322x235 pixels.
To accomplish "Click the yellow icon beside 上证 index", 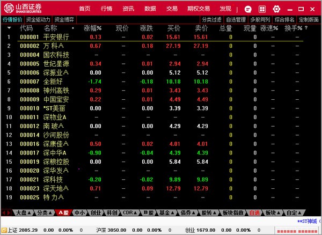I will [x=4, y=230].
